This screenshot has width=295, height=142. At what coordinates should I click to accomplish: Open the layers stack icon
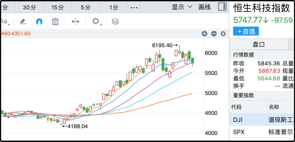tap(115, 21)
